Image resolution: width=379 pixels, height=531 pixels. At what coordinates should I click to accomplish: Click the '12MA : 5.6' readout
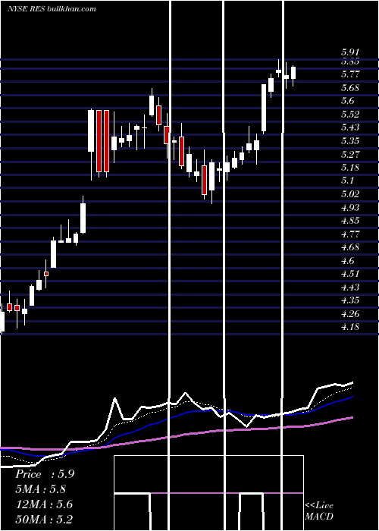point(44,504)
